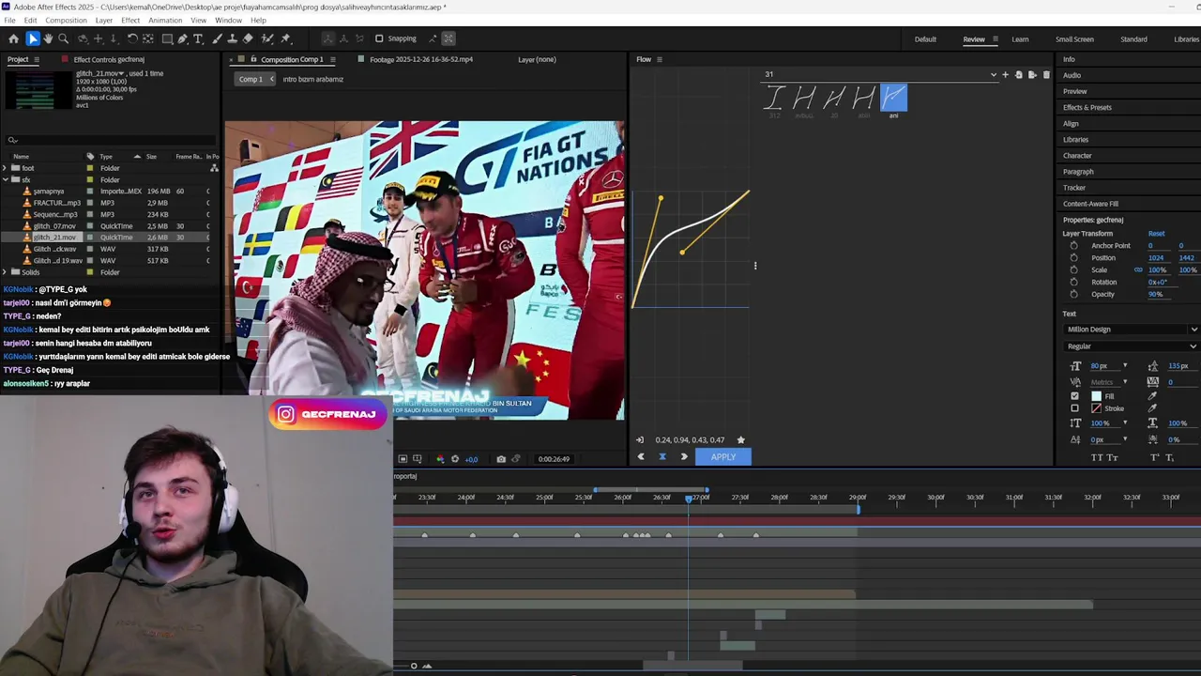
Task: Select the Roto Brush tool
Action: [267, 38]
